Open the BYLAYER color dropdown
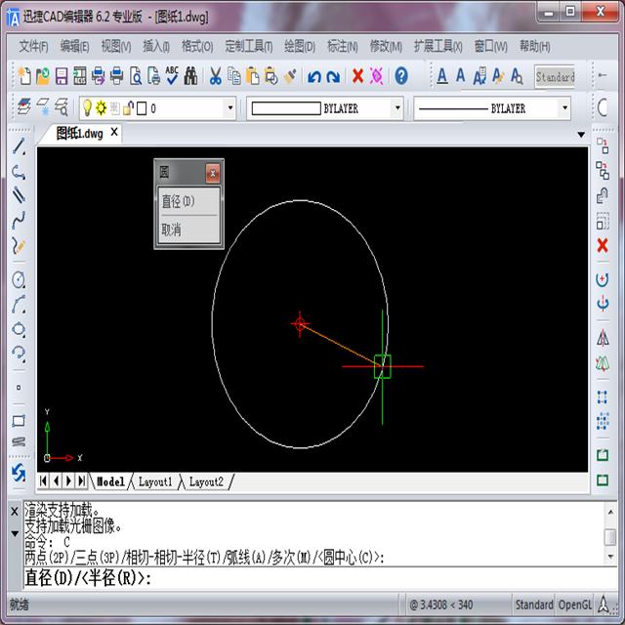This screenshot has height=625, width=625. (x=396, y=108)
